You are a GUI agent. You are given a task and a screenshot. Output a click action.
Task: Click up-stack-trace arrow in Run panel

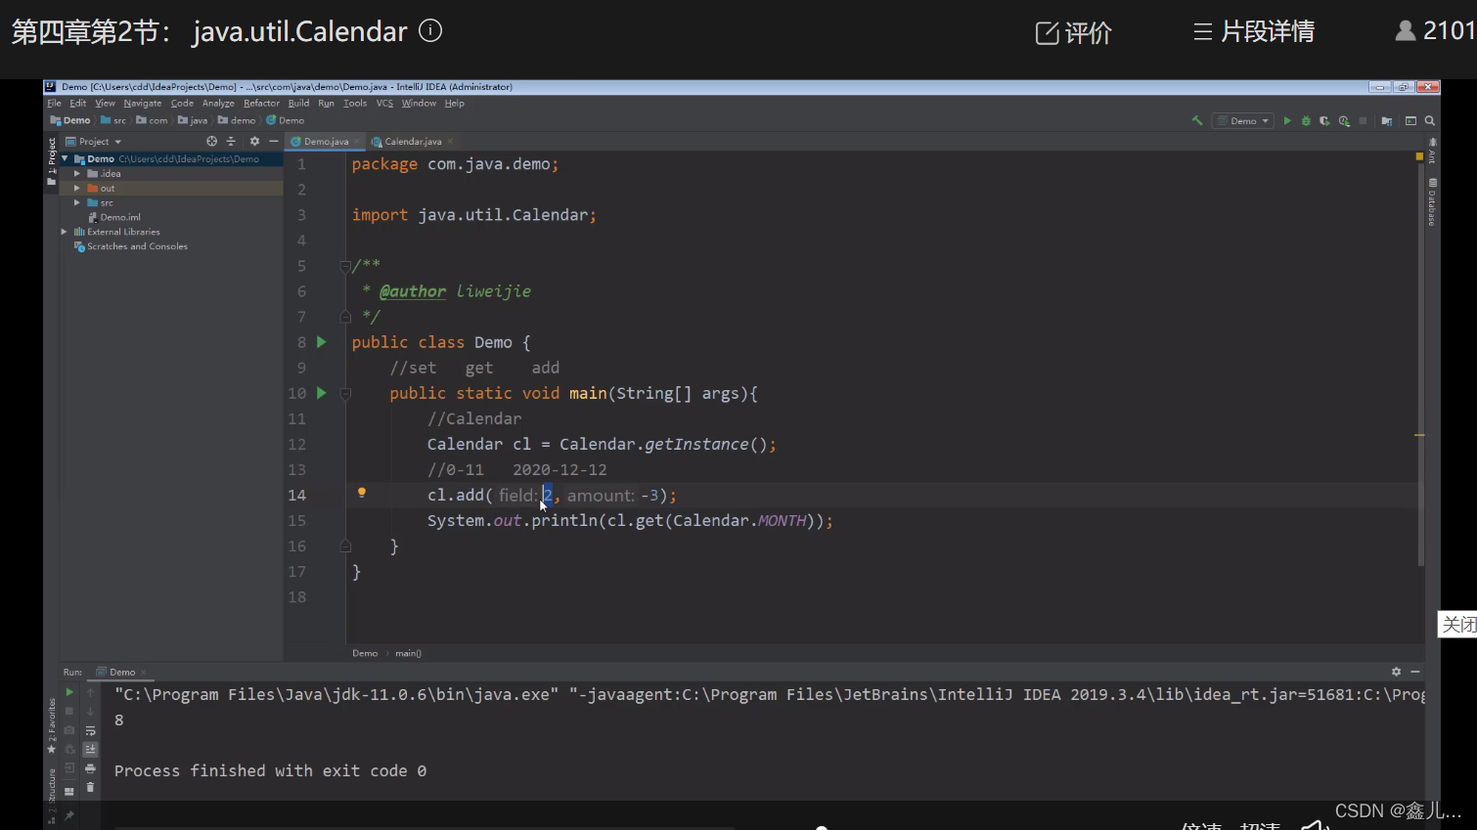90,692
